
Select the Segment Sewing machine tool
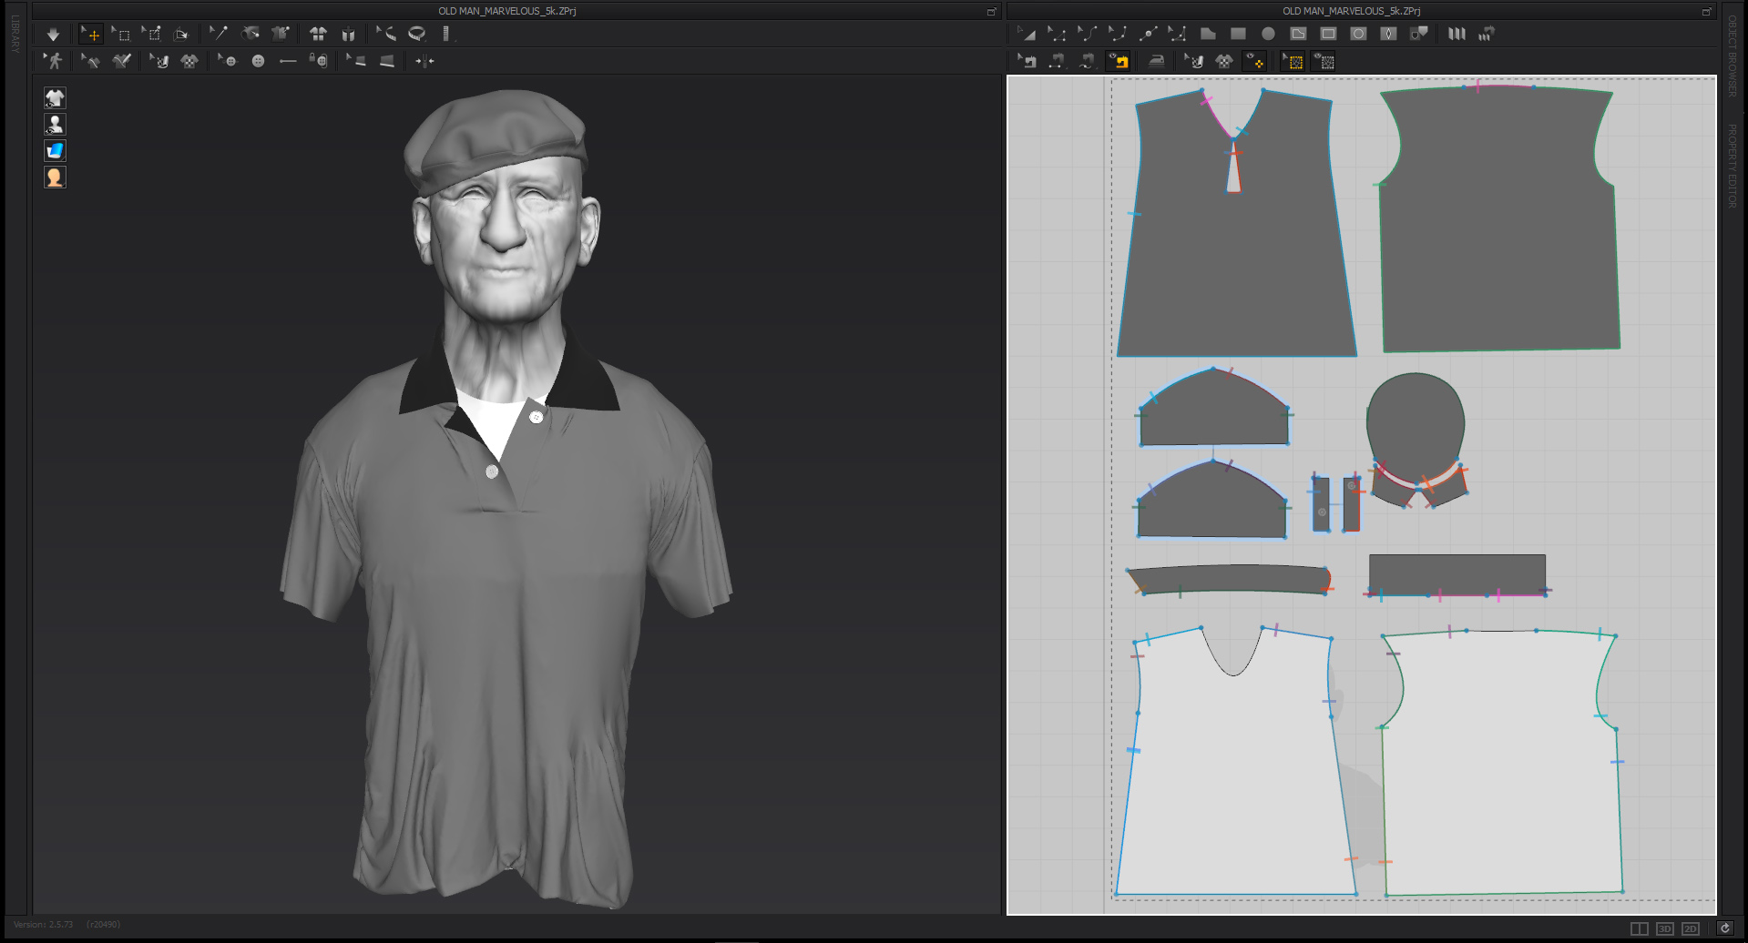coord(1057,61)
